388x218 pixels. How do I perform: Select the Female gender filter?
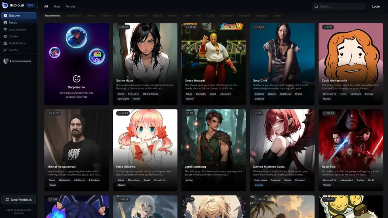pos(70,6)
